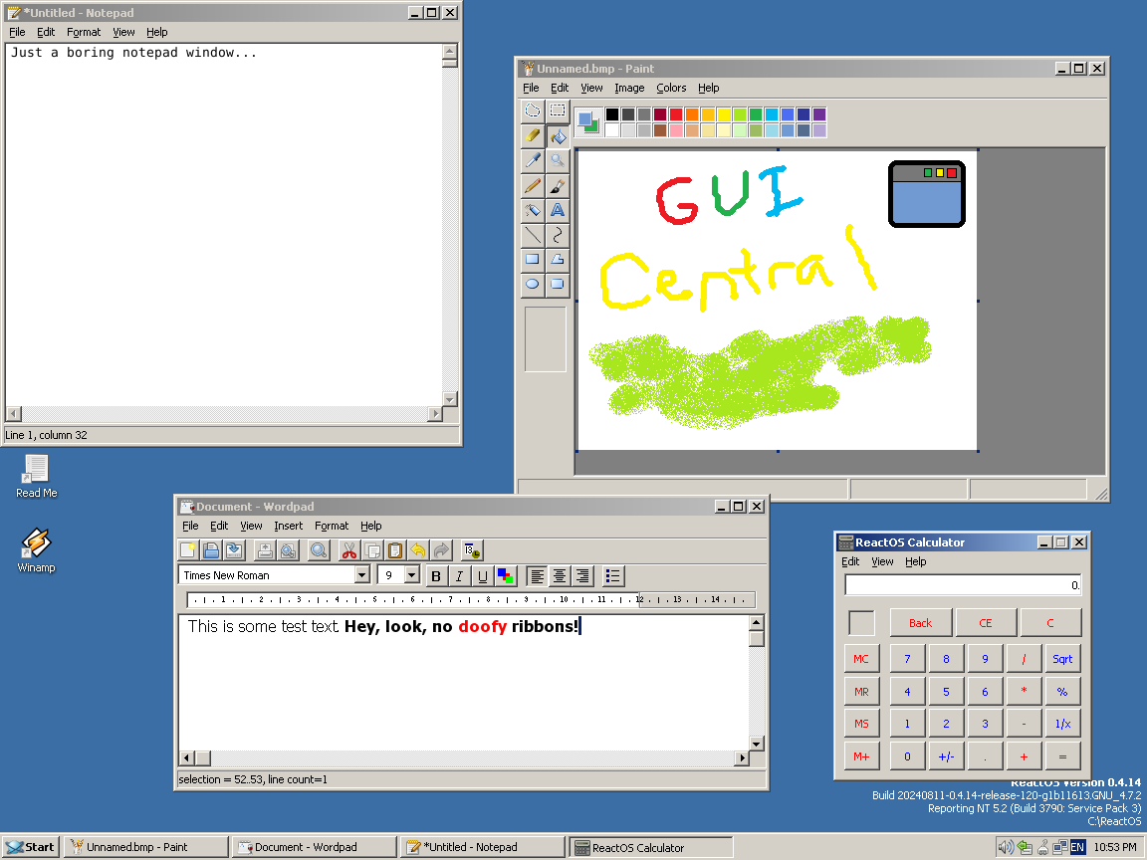Viewport: 1147px width, 860px height.
Task: Choose the Ellipse shape tool in Paint
Action: pos(533,285)
